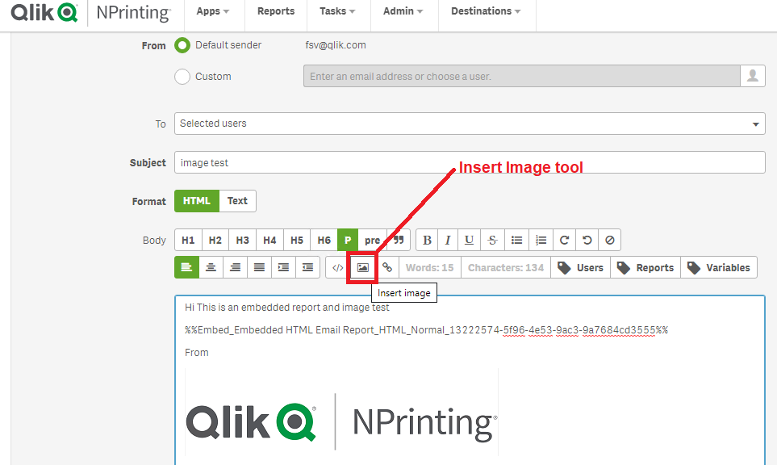777x465 pixels.
Task: Open the Variables tag menu
Action: (719, 267)
